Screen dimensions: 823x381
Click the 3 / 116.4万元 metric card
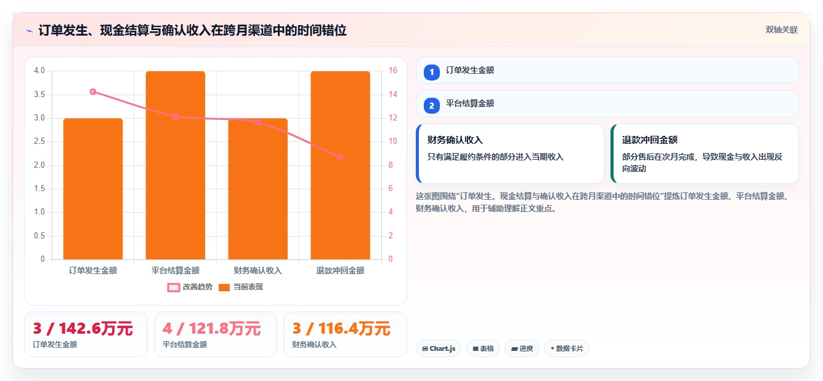[345, 334]
